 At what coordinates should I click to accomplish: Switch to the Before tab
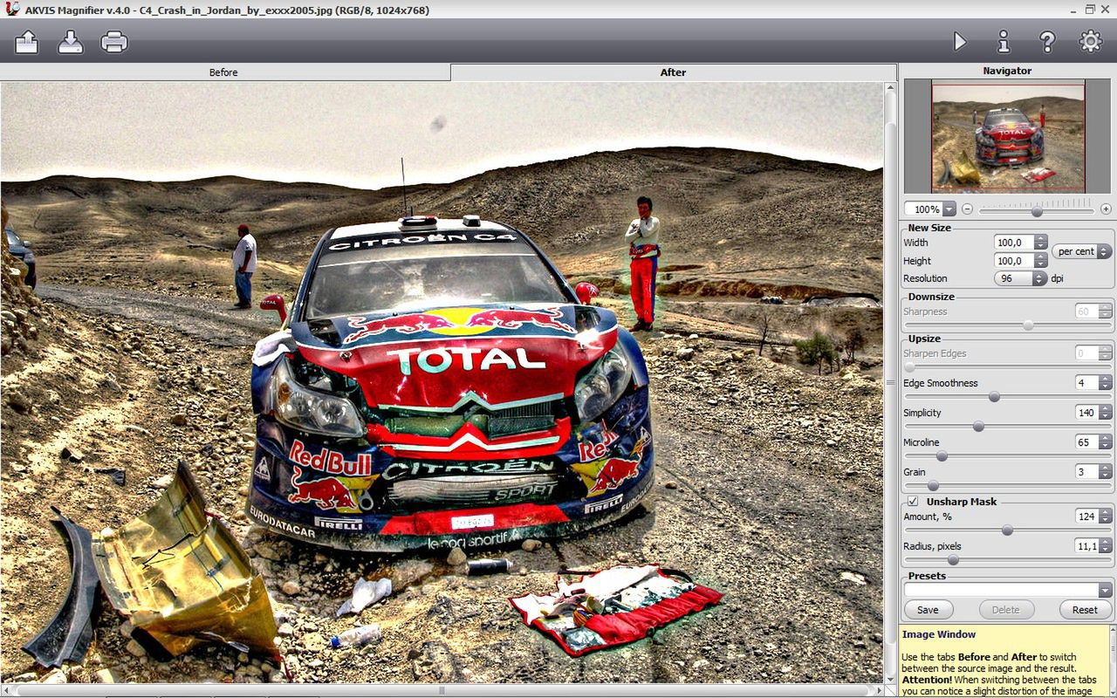[x=224, y=72]
